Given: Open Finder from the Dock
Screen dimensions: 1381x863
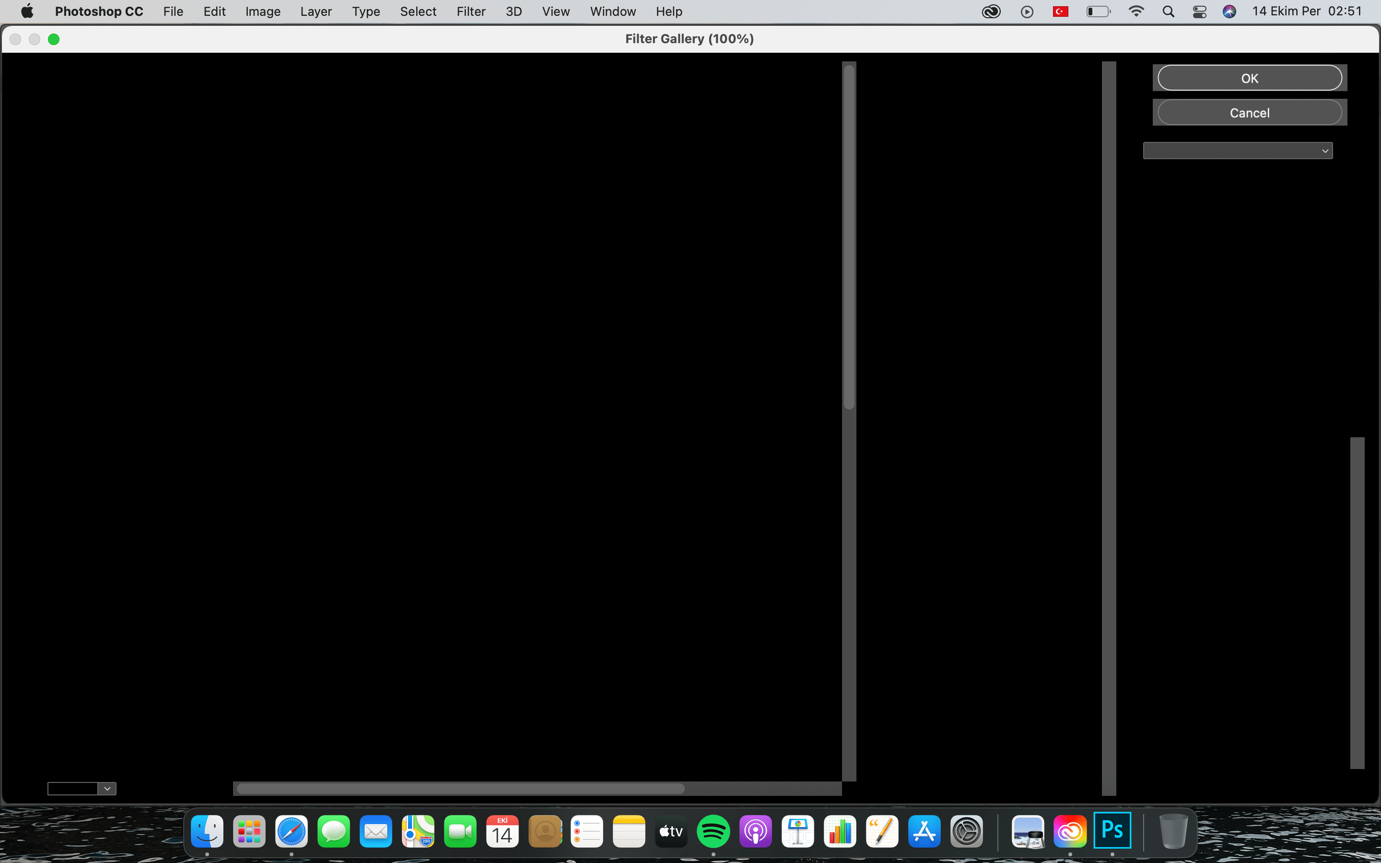Looking at the screenshot, I should (x=207, y=831).
